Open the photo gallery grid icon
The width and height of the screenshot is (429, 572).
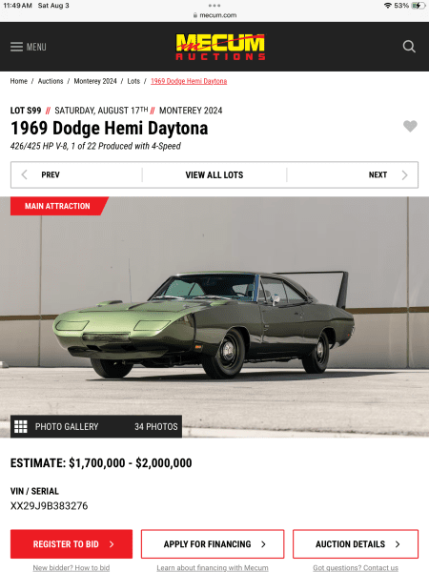(x=21, y=426)
